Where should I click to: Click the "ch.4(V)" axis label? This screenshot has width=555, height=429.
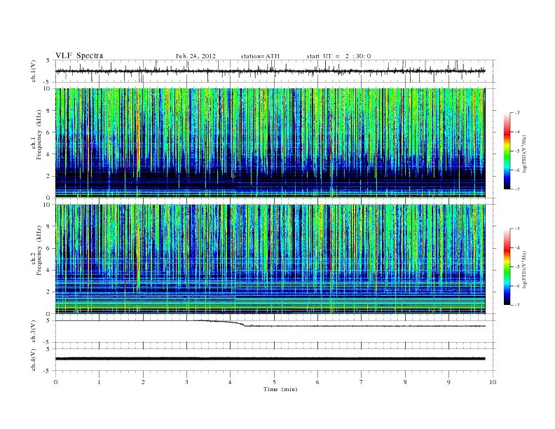point(34,360)
